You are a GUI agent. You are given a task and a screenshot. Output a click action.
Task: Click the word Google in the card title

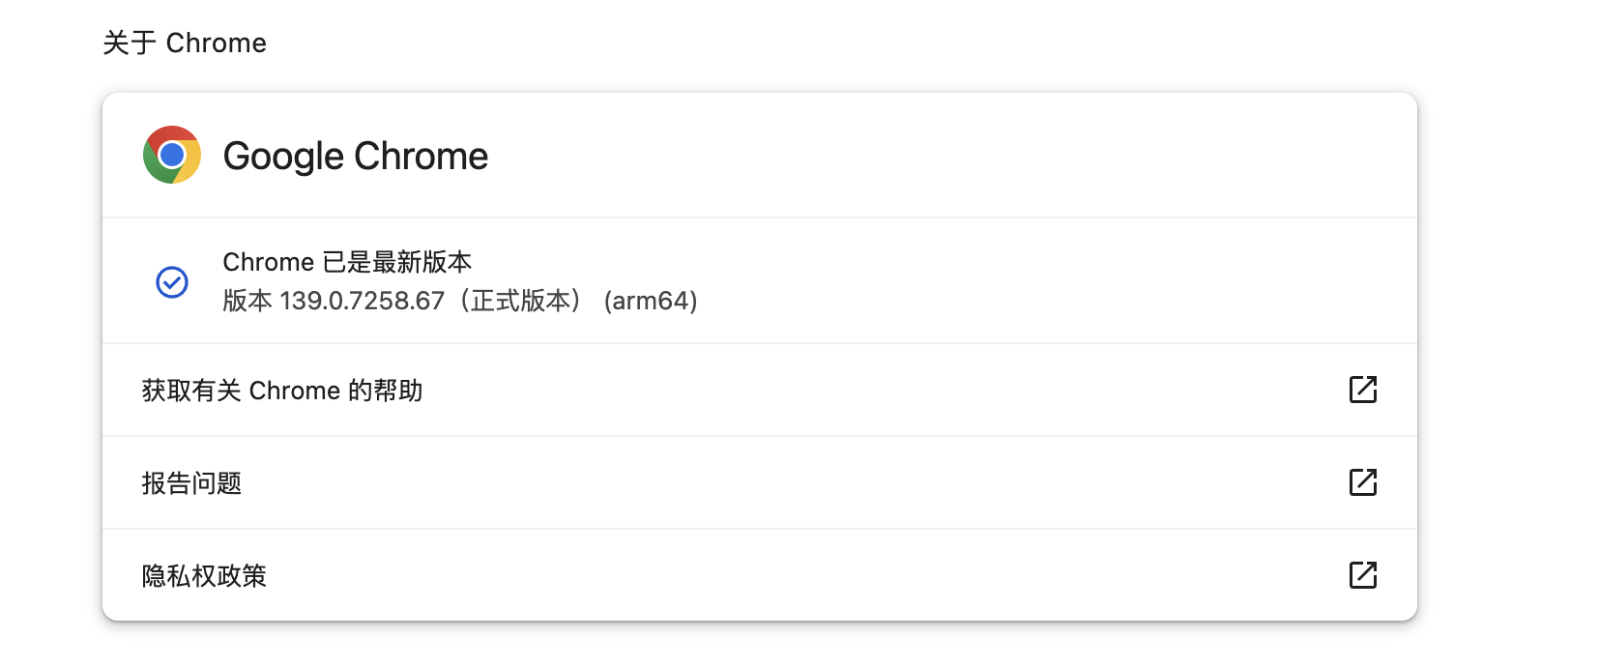pos(283,156)
